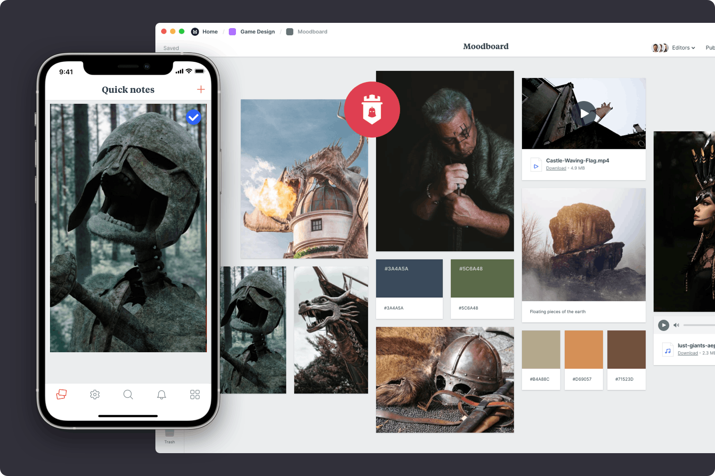This screenshot has width=715, height=476.
Task: Click the Moodboard page title
Action: pos(486,46)
